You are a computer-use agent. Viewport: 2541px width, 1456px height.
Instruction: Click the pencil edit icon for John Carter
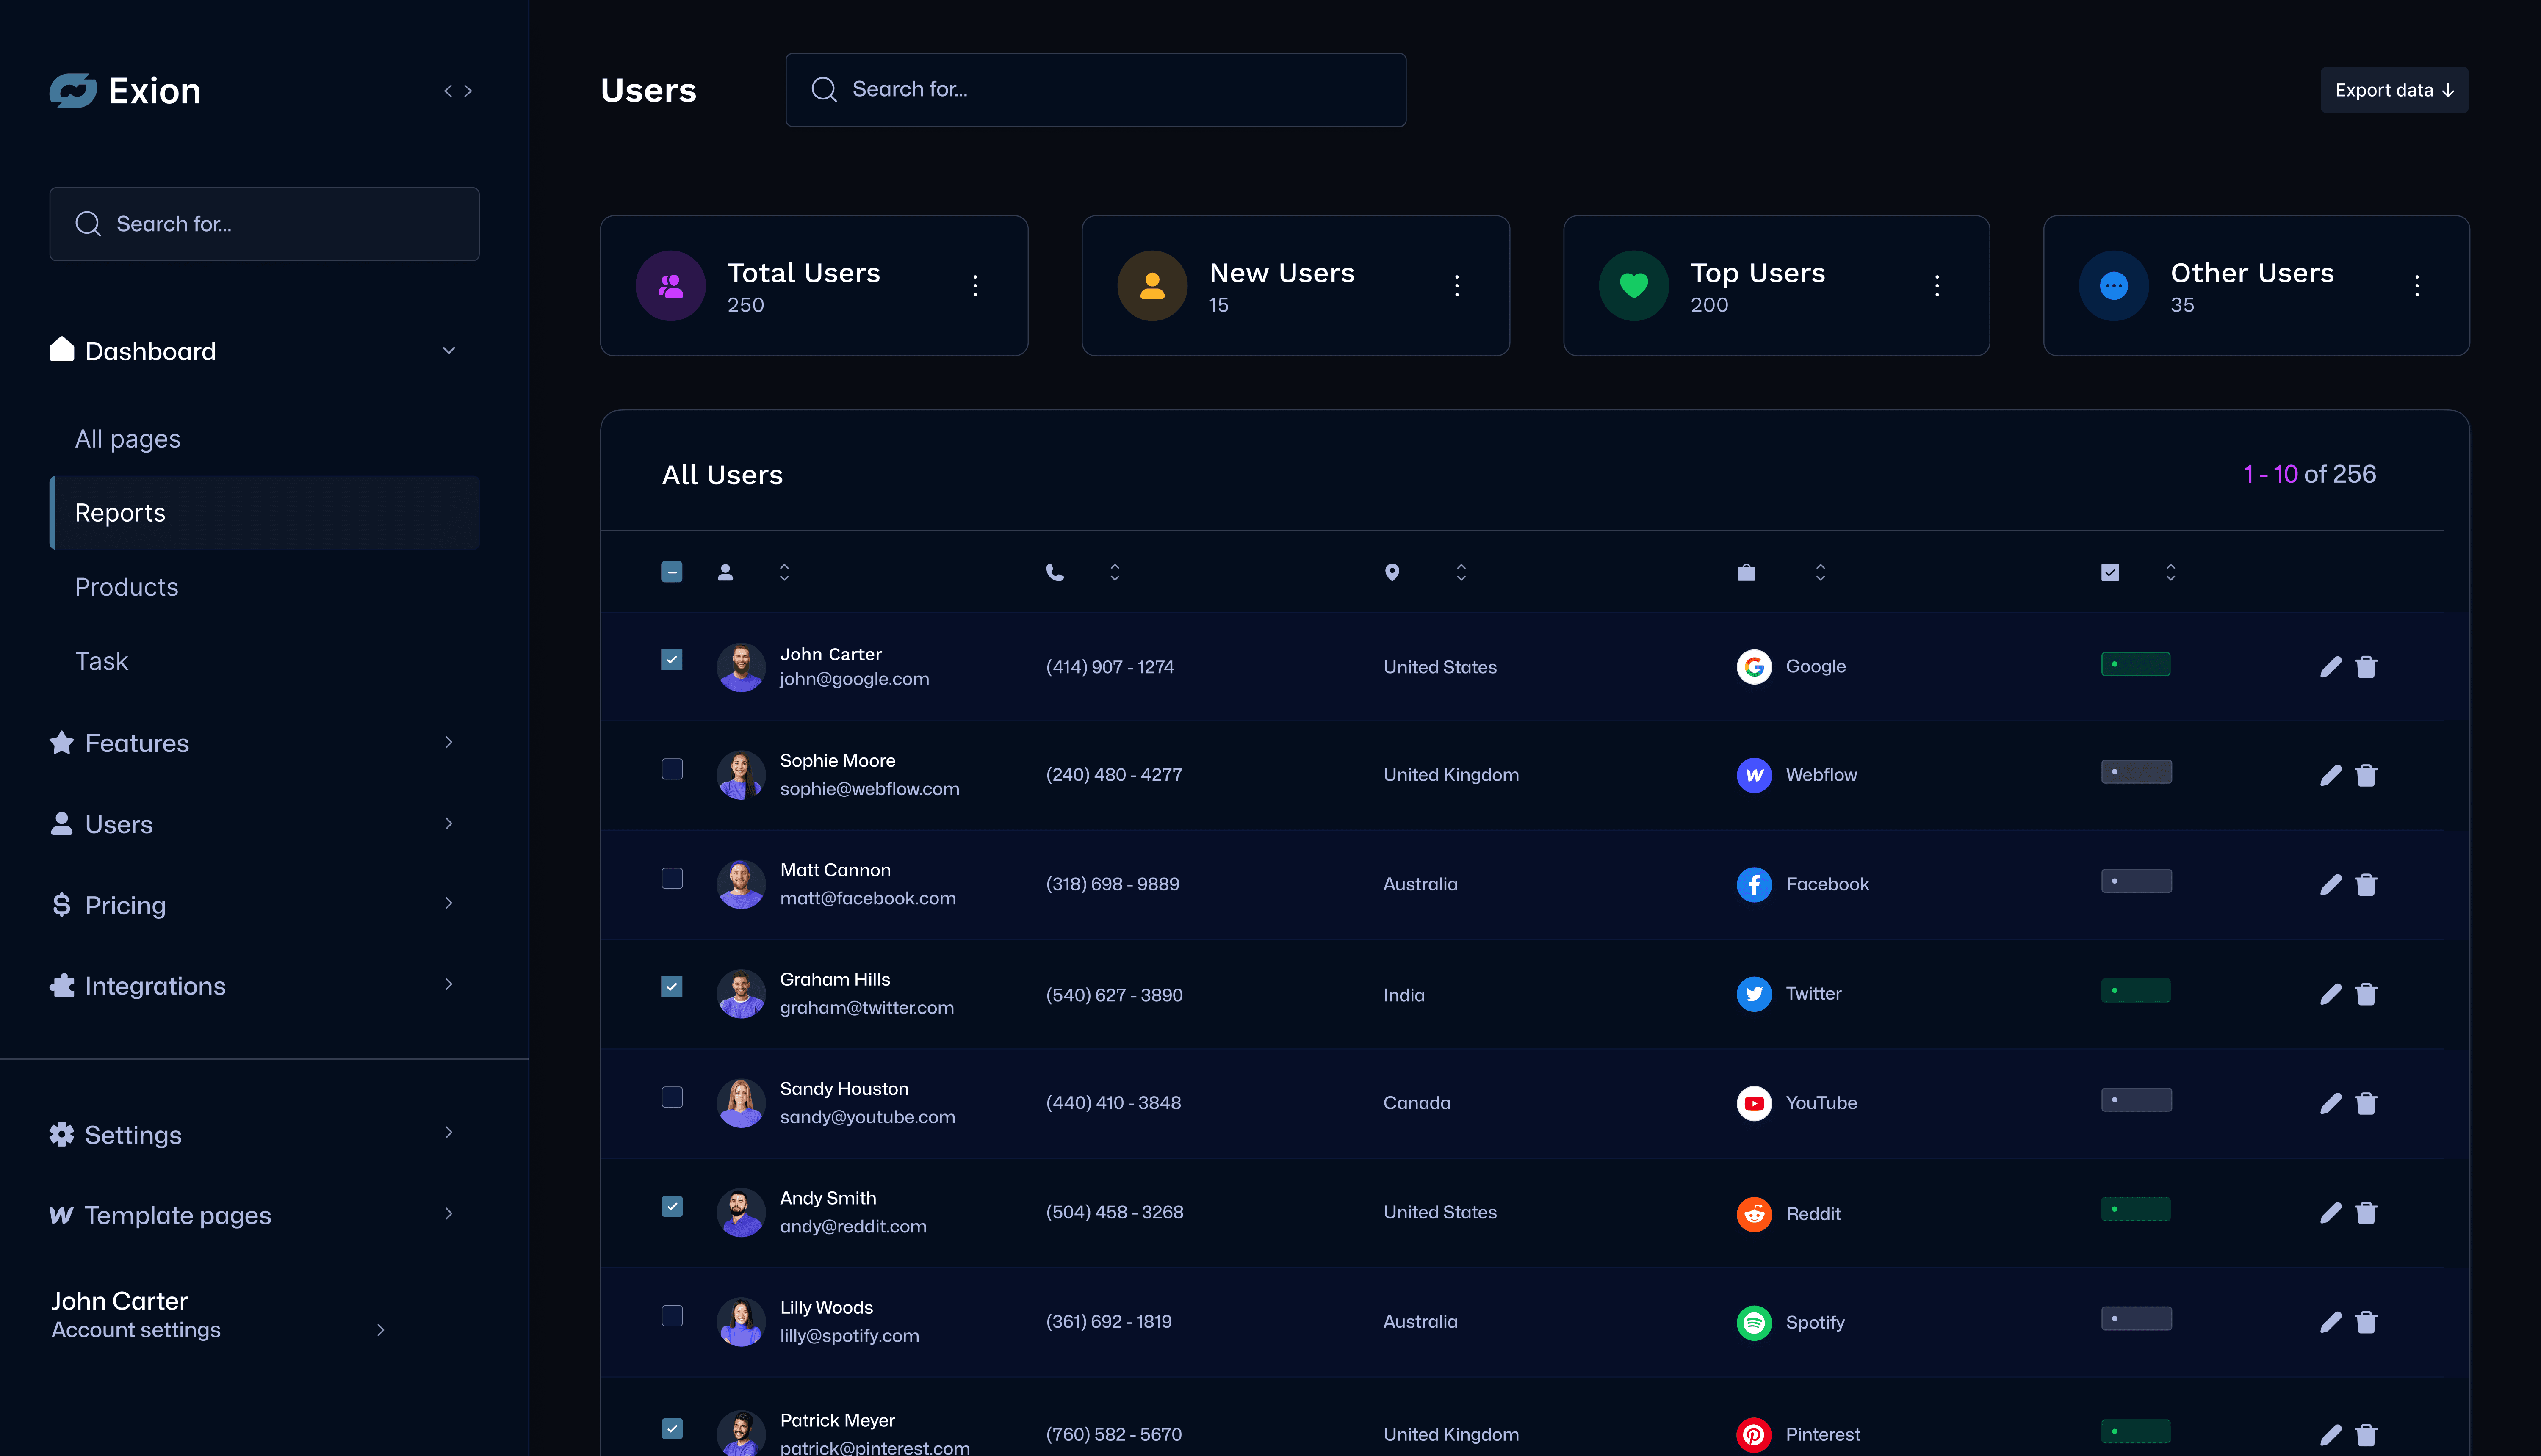(2330, 667)
